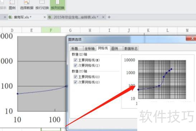Screen dimensions: 196x131
Task: Open the 坐标轴 tab in chart options
Action: 90,48
